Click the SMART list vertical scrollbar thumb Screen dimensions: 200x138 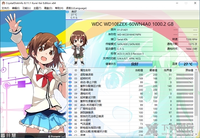point(196,93)
